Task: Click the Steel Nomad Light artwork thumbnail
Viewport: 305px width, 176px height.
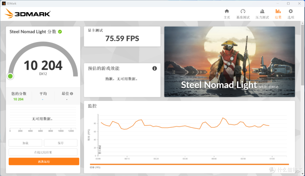Action: pos(230,62)
